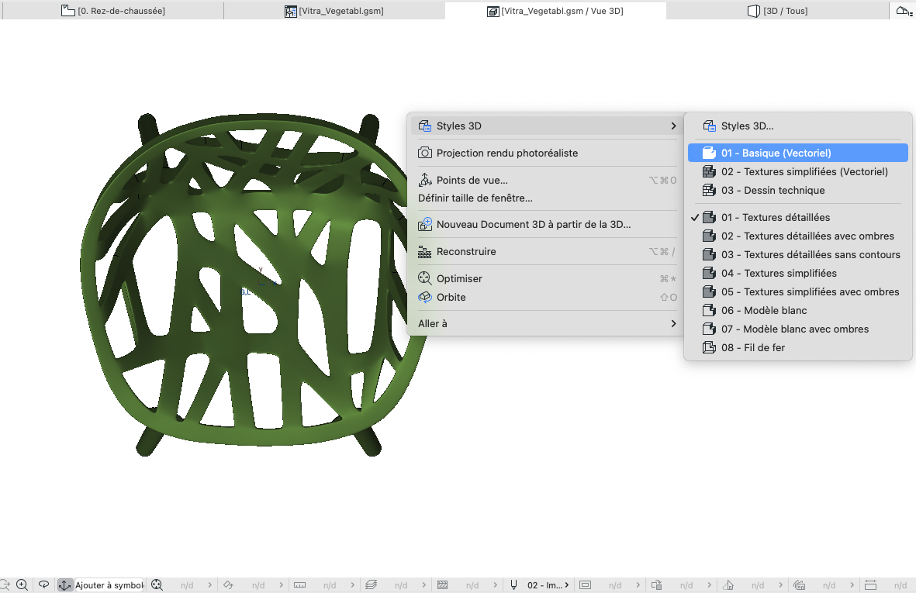Click the Optimiser zoom-fit icon
Screen dimensions: 916x593
pyautogui.click(x=425, y=278)
